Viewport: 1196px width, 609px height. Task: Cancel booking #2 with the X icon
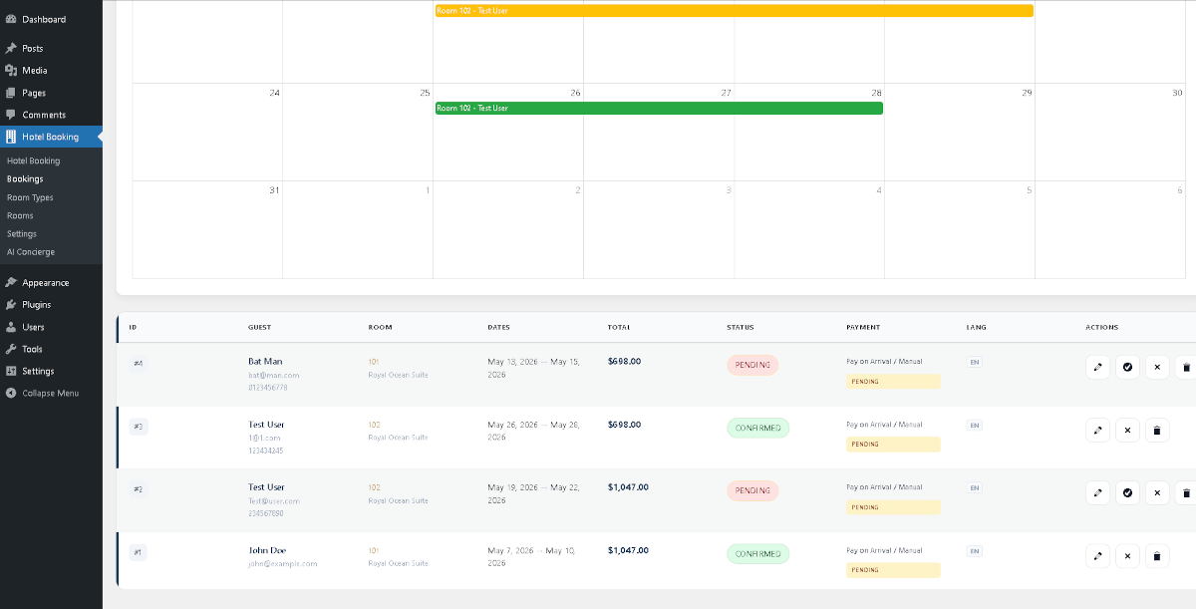tap(1157, 492)
